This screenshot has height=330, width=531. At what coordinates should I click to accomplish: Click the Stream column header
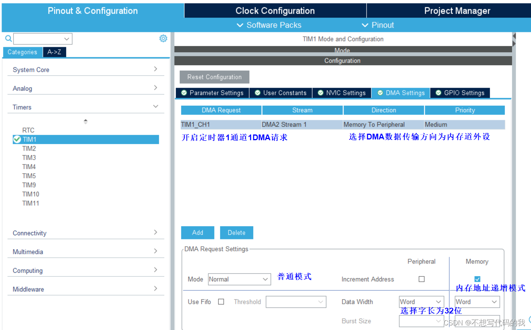coord(302,110)
